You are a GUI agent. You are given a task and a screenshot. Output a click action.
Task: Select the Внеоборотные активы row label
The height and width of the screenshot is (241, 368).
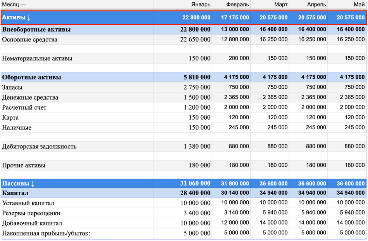(36, 29)
